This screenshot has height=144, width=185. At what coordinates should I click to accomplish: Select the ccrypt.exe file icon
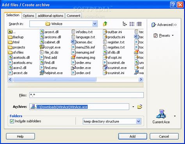[42, 47]
